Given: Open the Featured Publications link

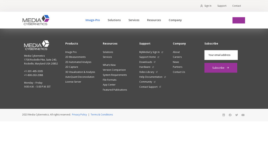Looking at the screenshot, I should tap(115, 90).
